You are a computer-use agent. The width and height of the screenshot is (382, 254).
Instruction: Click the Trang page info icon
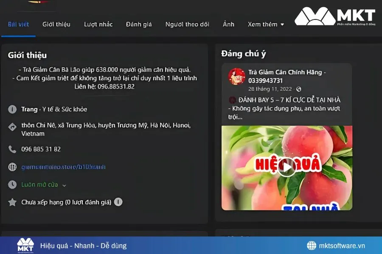[x=11, y=109]
